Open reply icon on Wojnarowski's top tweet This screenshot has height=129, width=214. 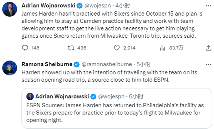(25, 48)
